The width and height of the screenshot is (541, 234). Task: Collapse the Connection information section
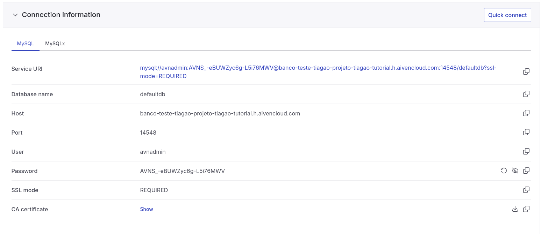[x=15, y=15]
